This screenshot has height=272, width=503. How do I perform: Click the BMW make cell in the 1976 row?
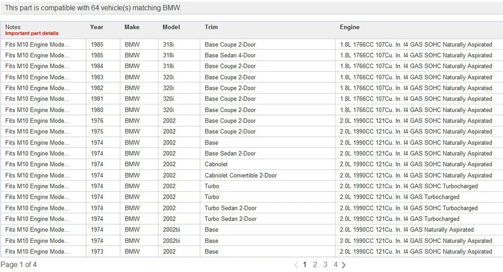pos(132,120)
